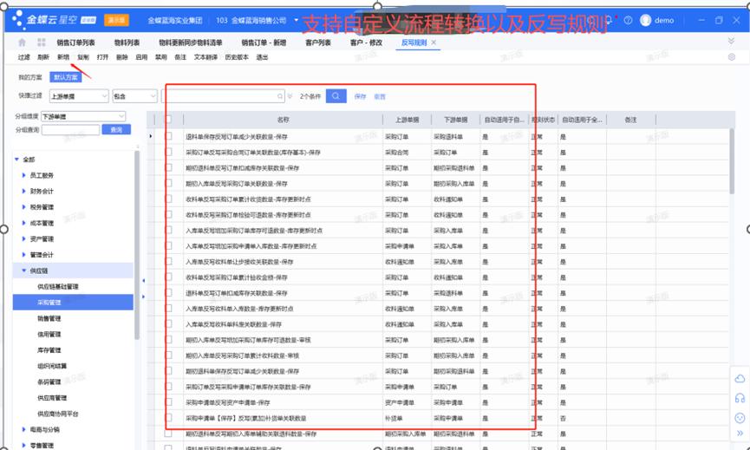Switch to 销售订单 - 新增 tab

pyautogui.click(x=264, y=42)
